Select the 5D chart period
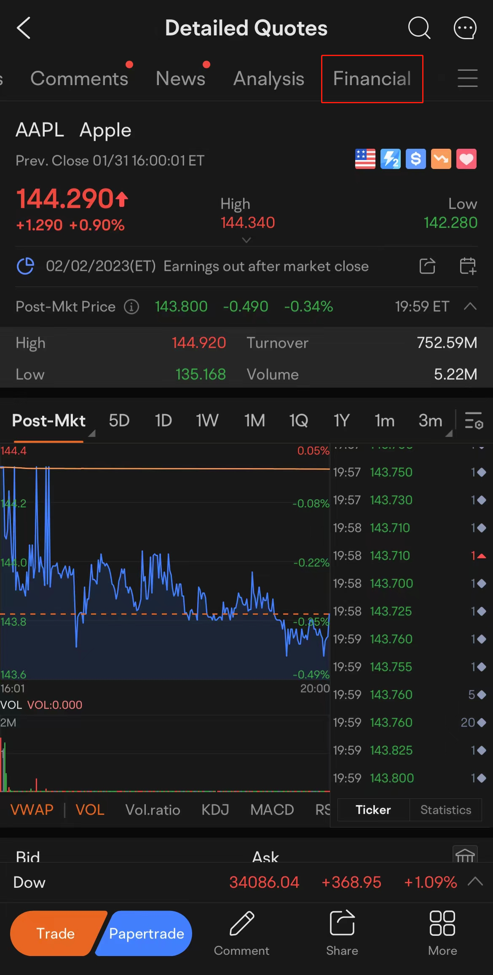This screenshot has width=493, height=975. click(x=119, y=421)
